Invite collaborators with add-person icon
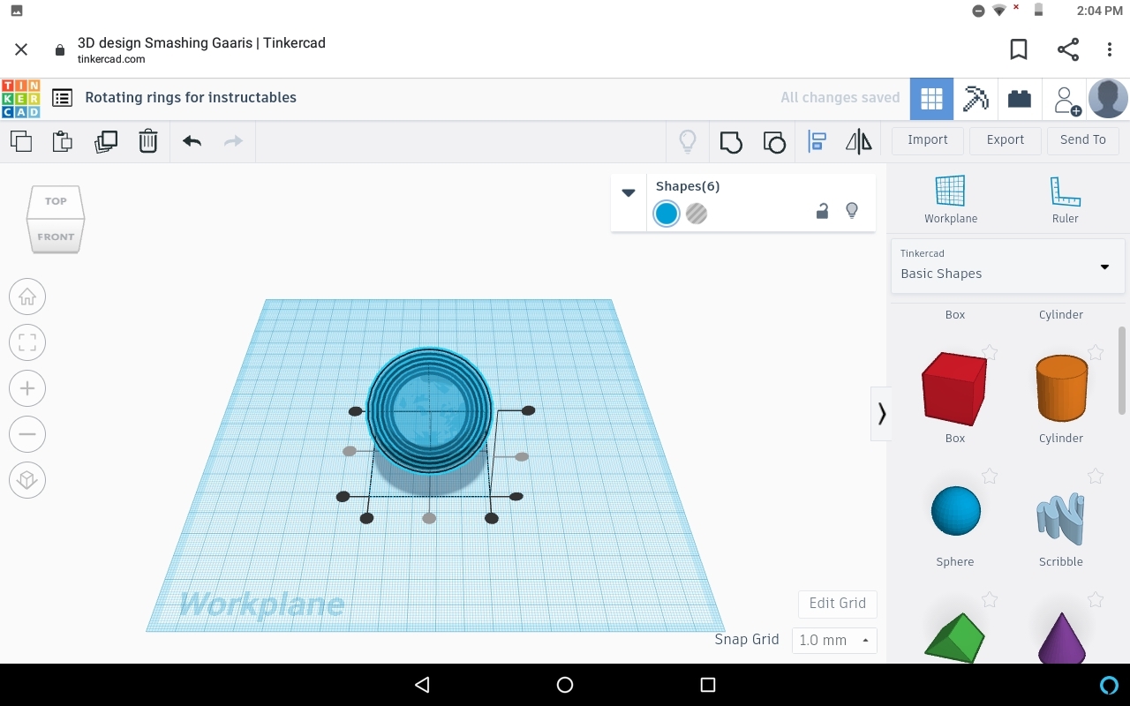 tap(1066, 100)
